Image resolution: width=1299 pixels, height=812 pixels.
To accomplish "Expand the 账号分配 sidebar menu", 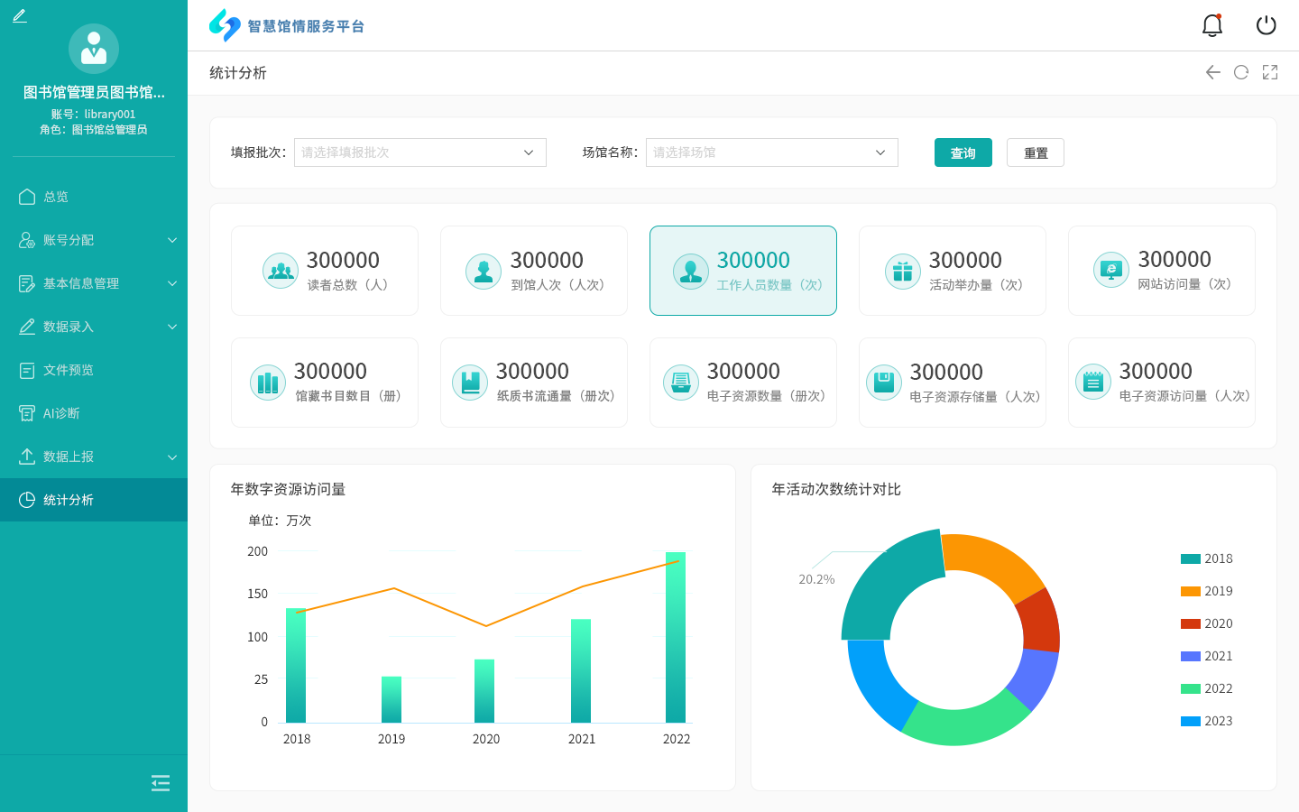I will tap(94, 240).
